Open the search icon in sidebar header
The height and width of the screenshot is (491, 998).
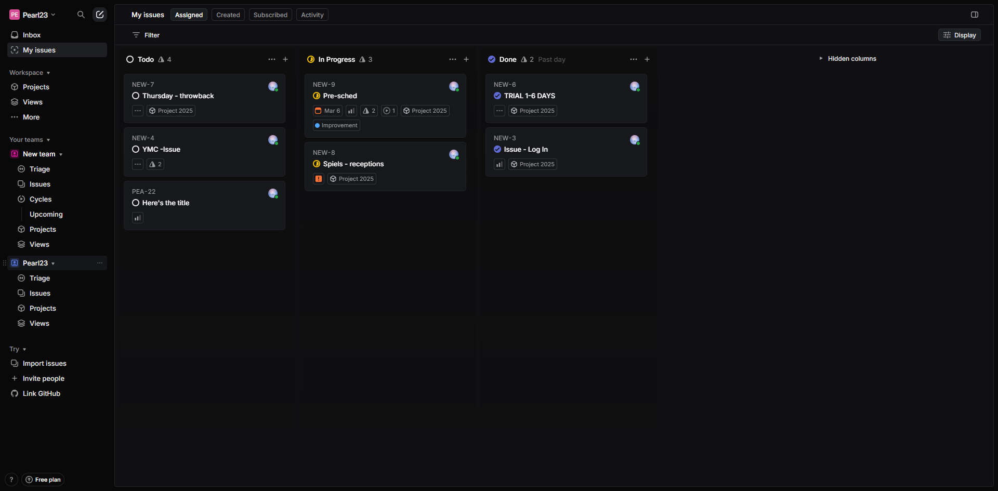[81, 15]
